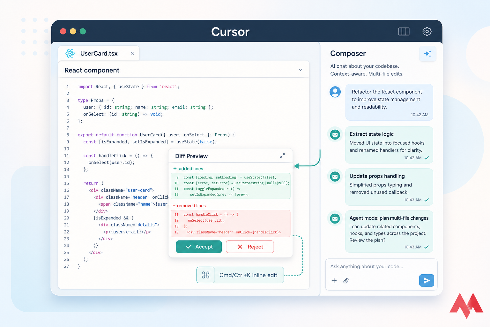The image size is (490, 327).
Task: Click the added lines heading
Action: coord(188,169)
